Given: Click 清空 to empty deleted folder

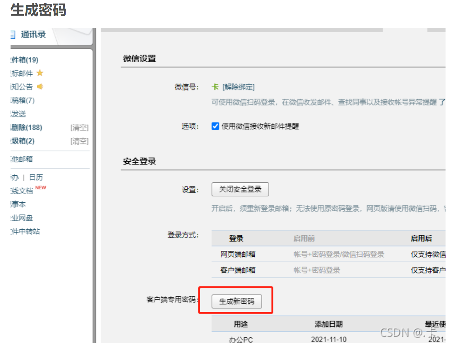Looking at the screenshot, I should coord(79,128).
